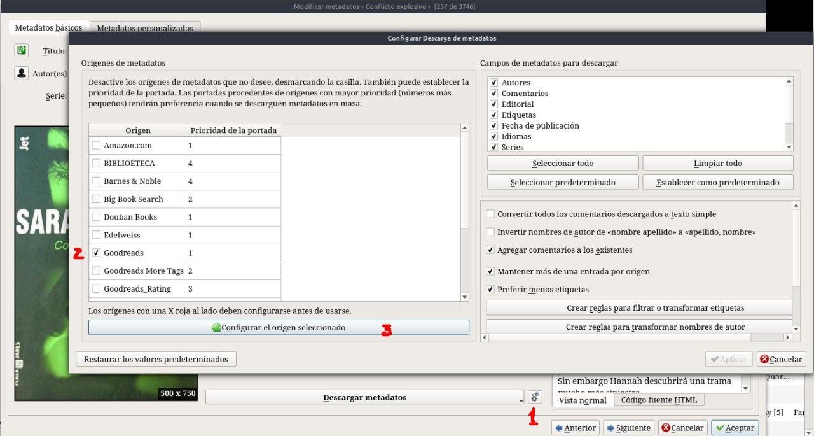
Task: Uncheck the Editorial metadata field
Action: [493, 104]
